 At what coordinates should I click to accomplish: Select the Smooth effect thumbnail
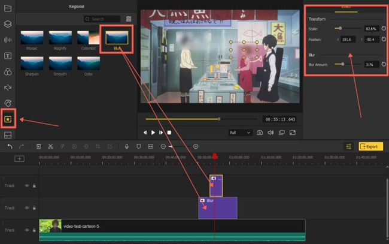(x=60, y=63)
